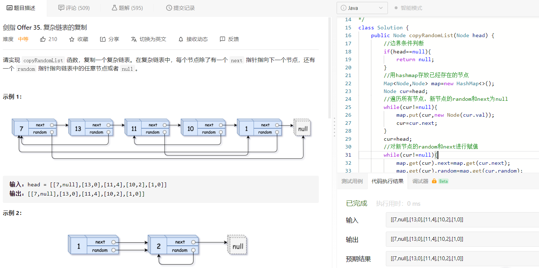Click code line 23 Node cur=head
This screenshot has width=539, height=268.
(x=406, y=91)
